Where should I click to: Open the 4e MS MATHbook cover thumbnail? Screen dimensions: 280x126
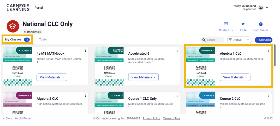click(17, 66)
